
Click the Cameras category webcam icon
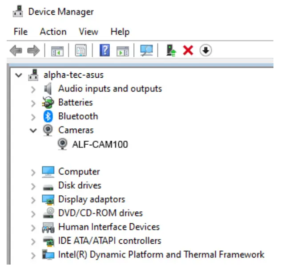48,130
